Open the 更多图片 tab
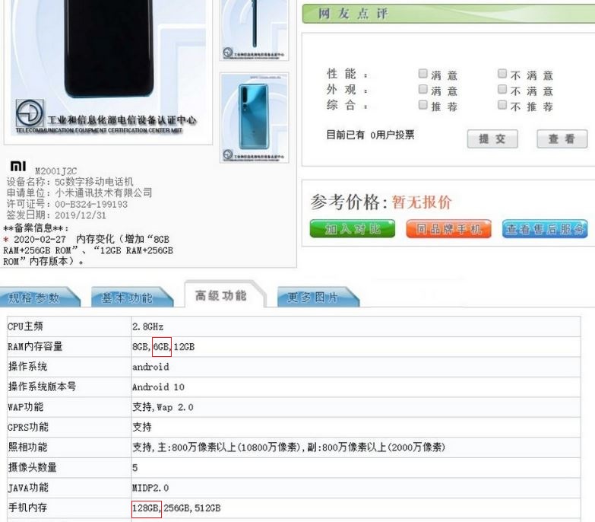The height and width of the screenshot is (522, 595). (x=317, y=298)
